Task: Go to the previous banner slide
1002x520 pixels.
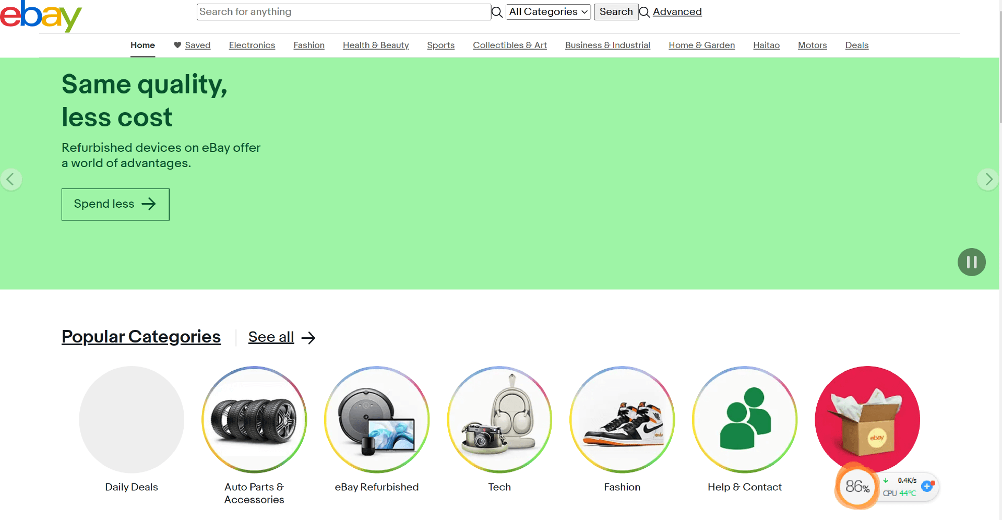Action: pos(10,180)
